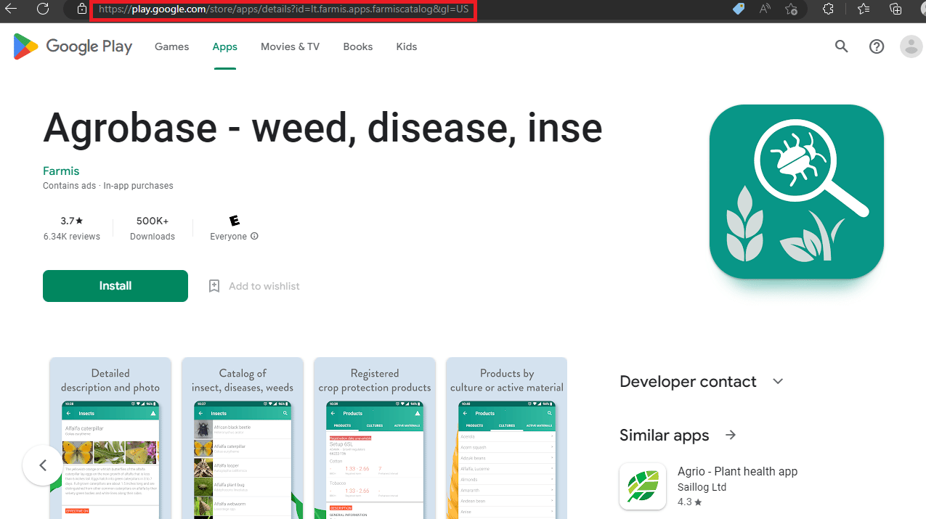Image resolution: width=926 pixels, height=519 pixels.
Task: Click the 4.3 star rating of Agrio
Action: pos(690,502)
